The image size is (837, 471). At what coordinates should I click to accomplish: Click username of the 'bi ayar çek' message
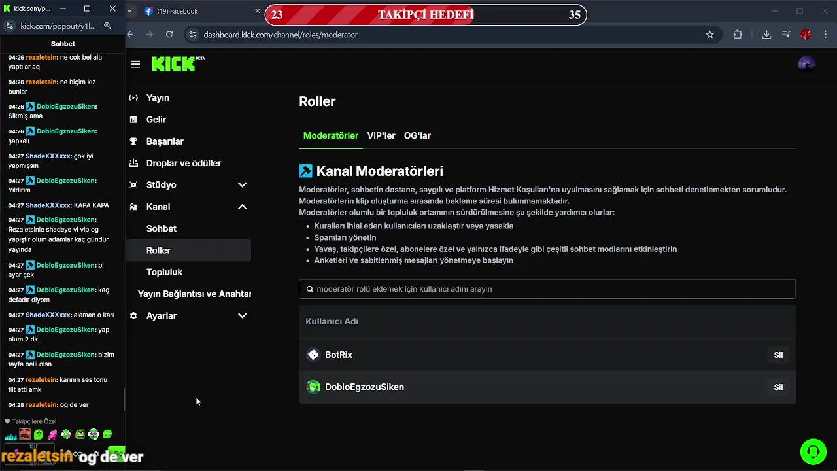coord(66,266)
